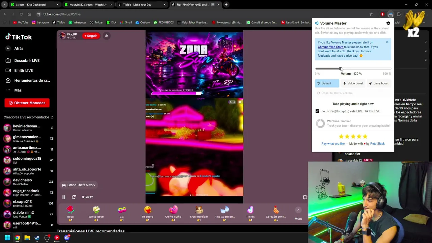Open Volume Master settings gear
Screen dimensions: 432x243
click(x=388, y=23)
